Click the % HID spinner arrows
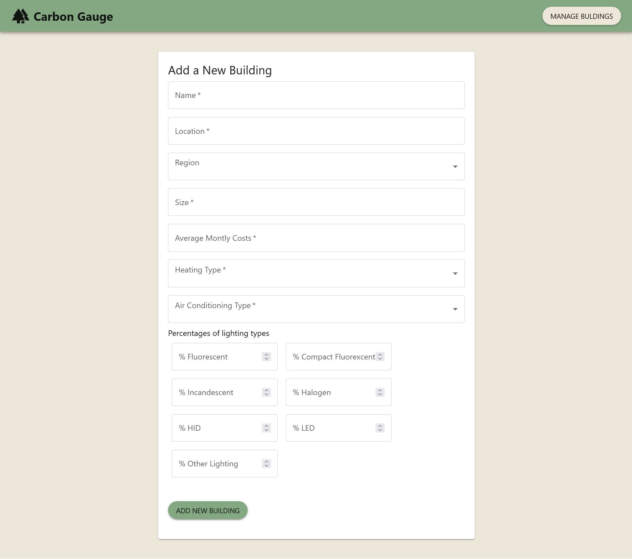632x559 pixels. coord(266,428)
